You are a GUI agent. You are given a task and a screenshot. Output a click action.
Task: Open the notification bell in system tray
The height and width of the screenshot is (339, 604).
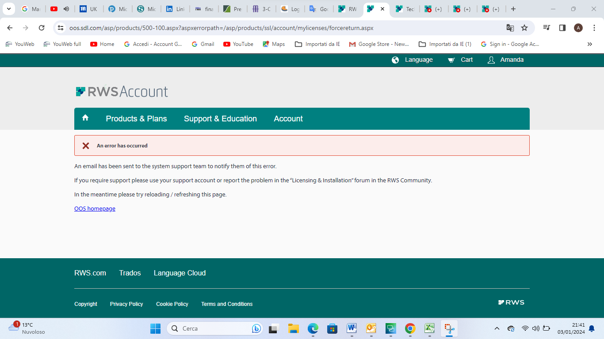coord(592,328)
